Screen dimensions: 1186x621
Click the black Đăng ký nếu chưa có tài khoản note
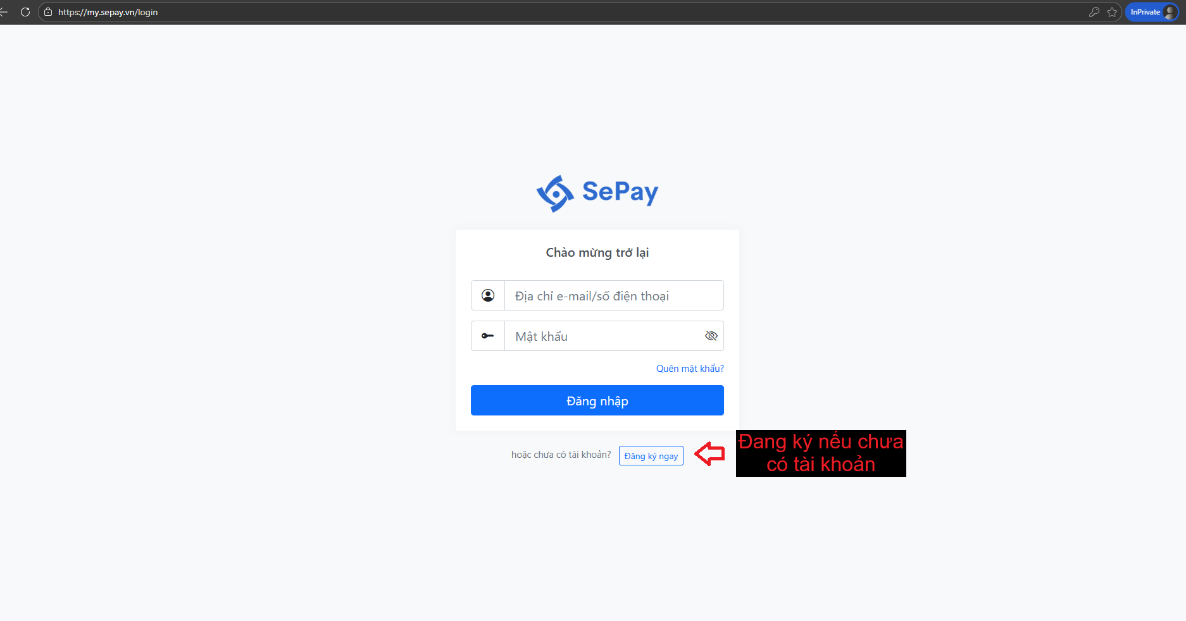(x=821, y=453)
